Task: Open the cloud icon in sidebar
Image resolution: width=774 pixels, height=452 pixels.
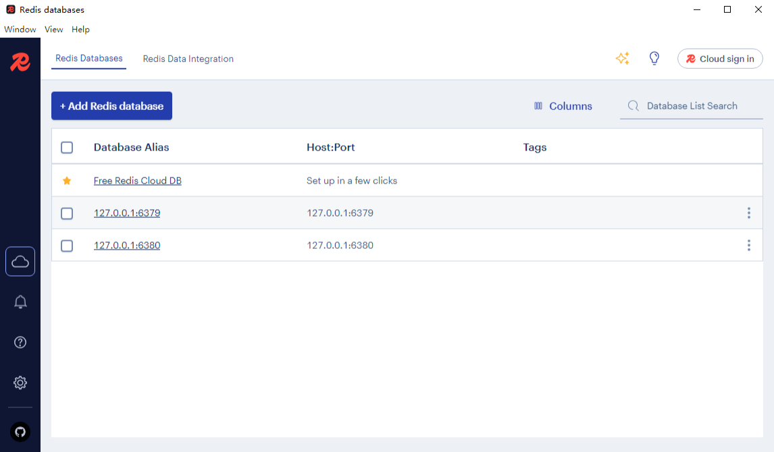Action: (x=20, y=261)
